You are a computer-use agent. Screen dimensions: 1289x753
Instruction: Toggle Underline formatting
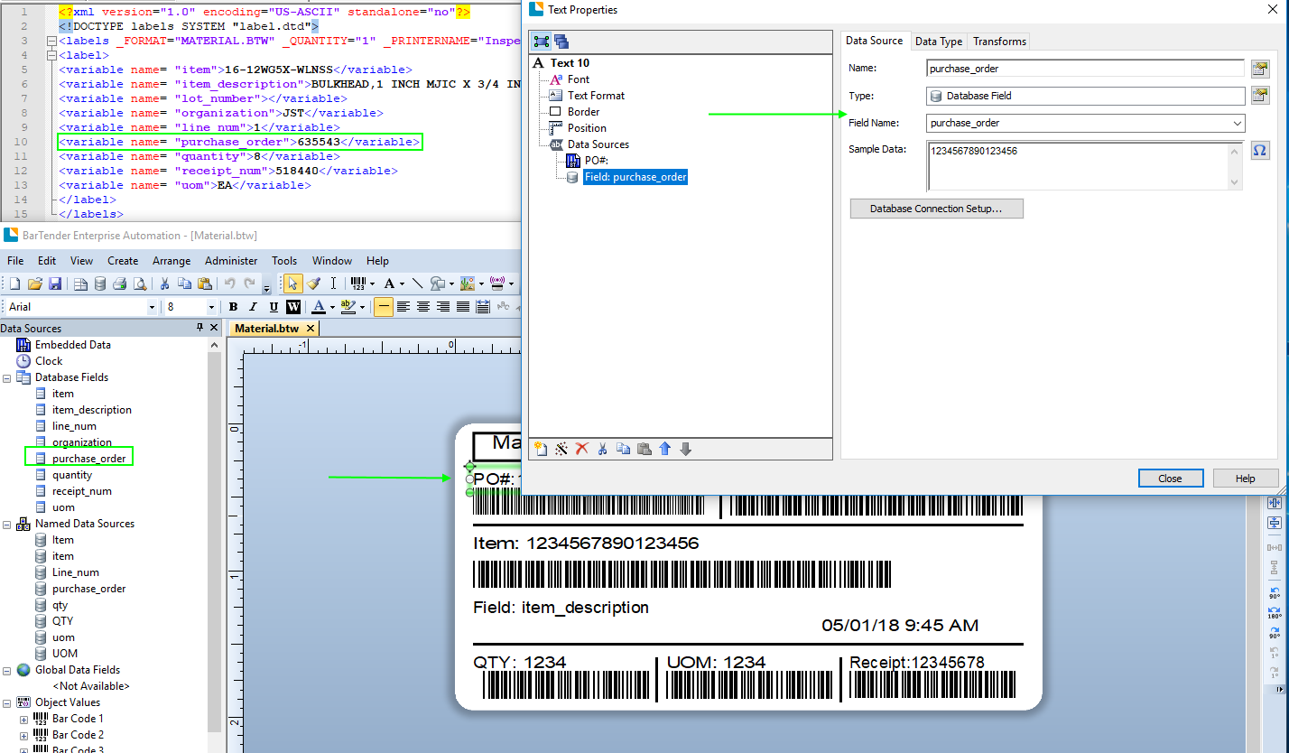tap(274, 307)
